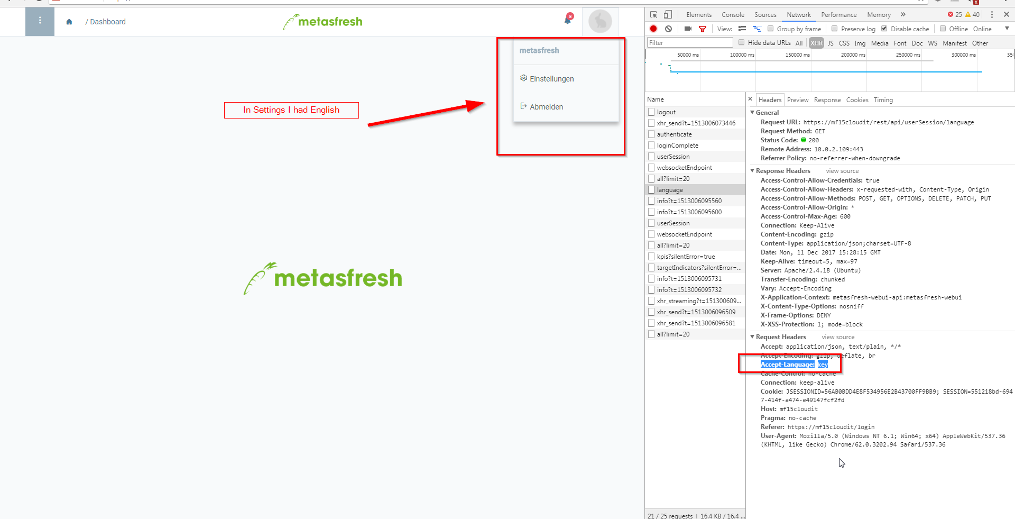Image resolution: width=1015 pixels, height=519 pixels.
Task: Filter requests by JS type
Action: pyautogui.click(x=831, y=43)
